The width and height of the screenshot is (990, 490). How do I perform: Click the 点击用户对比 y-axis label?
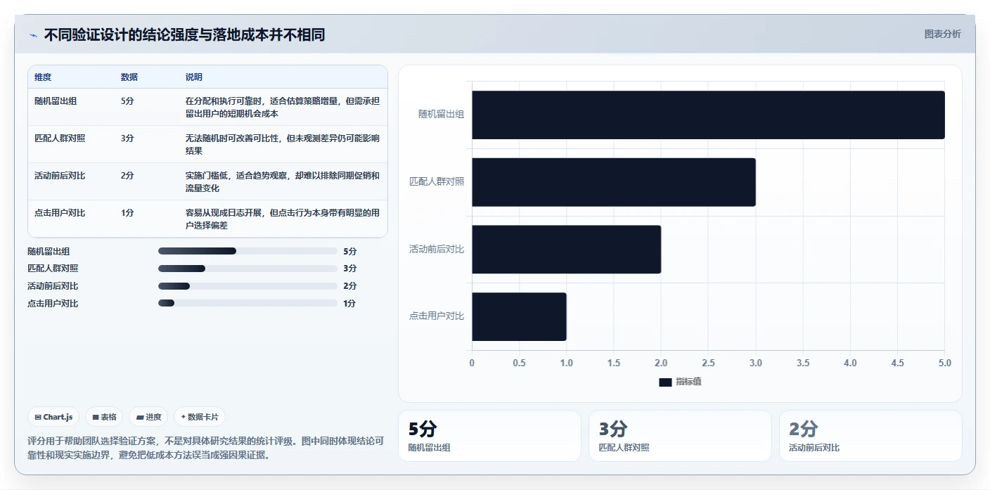(x=437, y=316)
